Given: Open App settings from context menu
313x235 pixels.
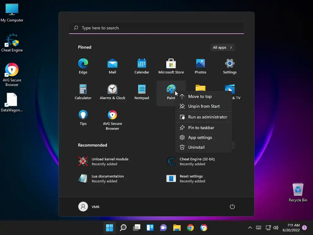Looking at the screenshot, I should pyautogui.click(x=204, y=137).
